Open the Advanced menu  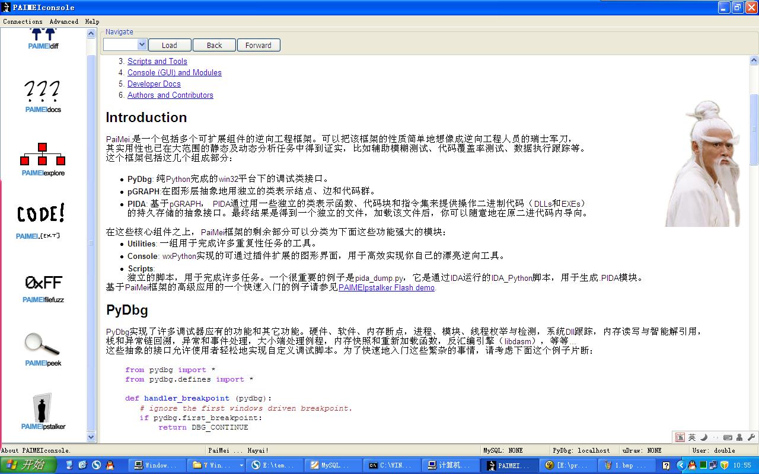tap(64, 21)
